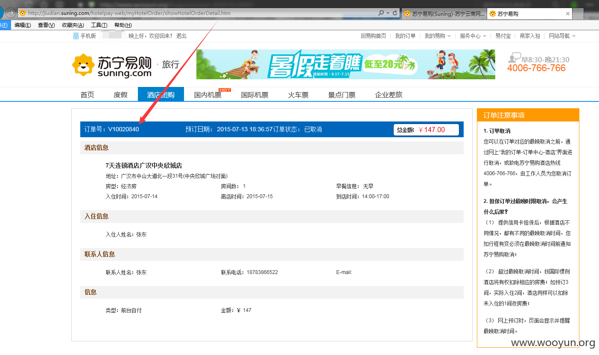
Task: Close the 苏宁易购 browser tab
Action: [x=567, y=14]
